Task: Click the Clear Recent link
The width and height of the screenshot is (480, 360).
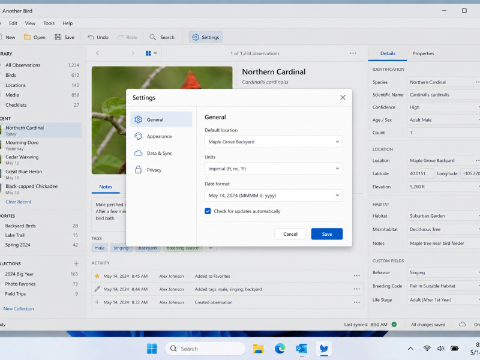Action: pyautogui.click(x=19, y=202)
